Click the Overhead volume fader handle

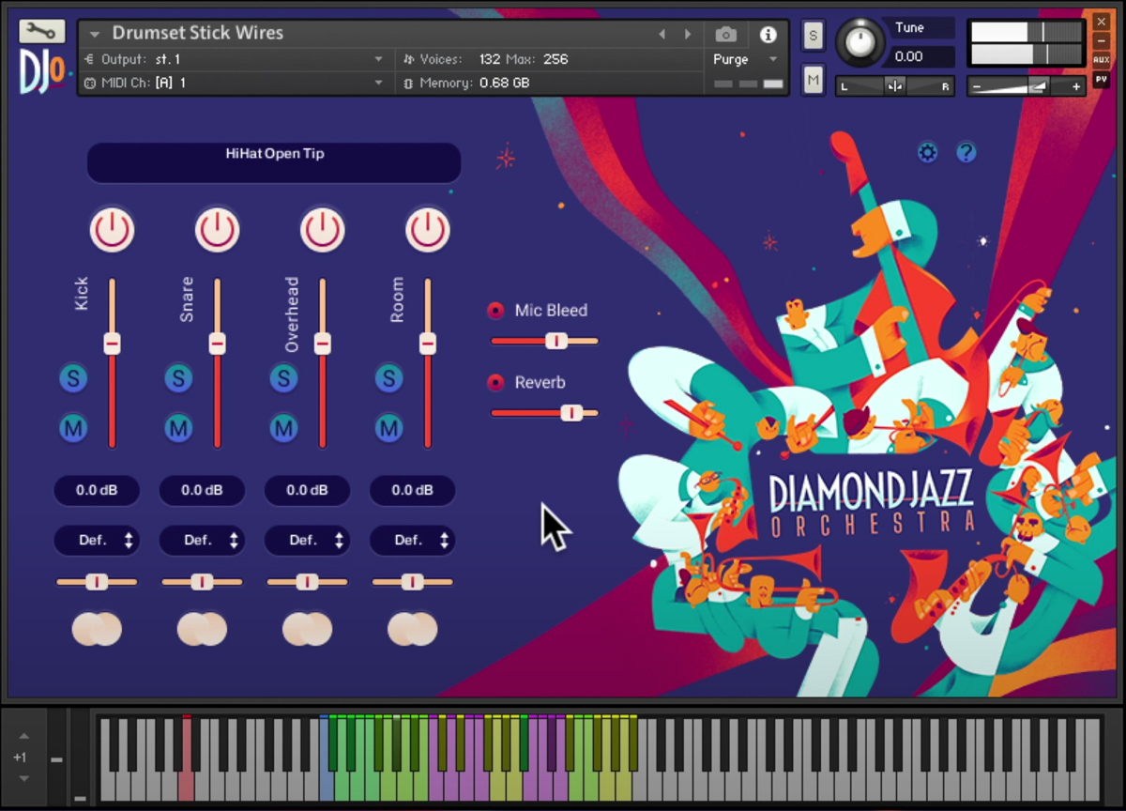click(x=322, y=344)
